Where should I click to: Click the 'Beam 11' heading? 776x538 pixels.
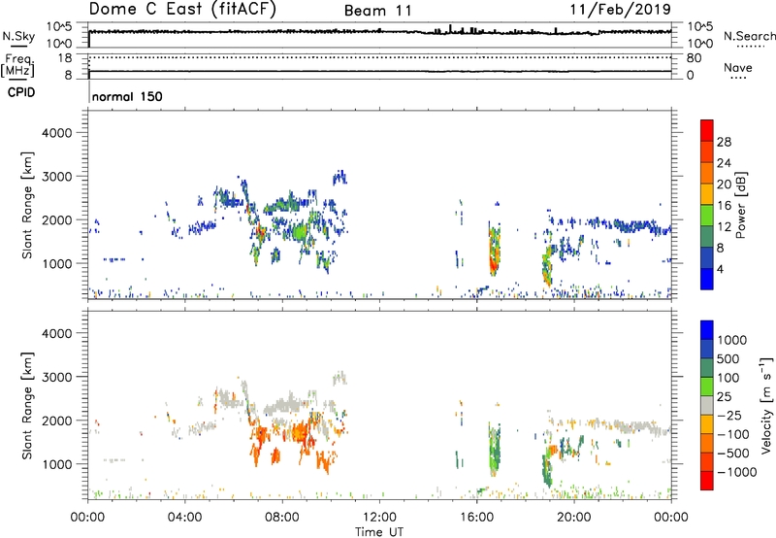tap(378, 11)
